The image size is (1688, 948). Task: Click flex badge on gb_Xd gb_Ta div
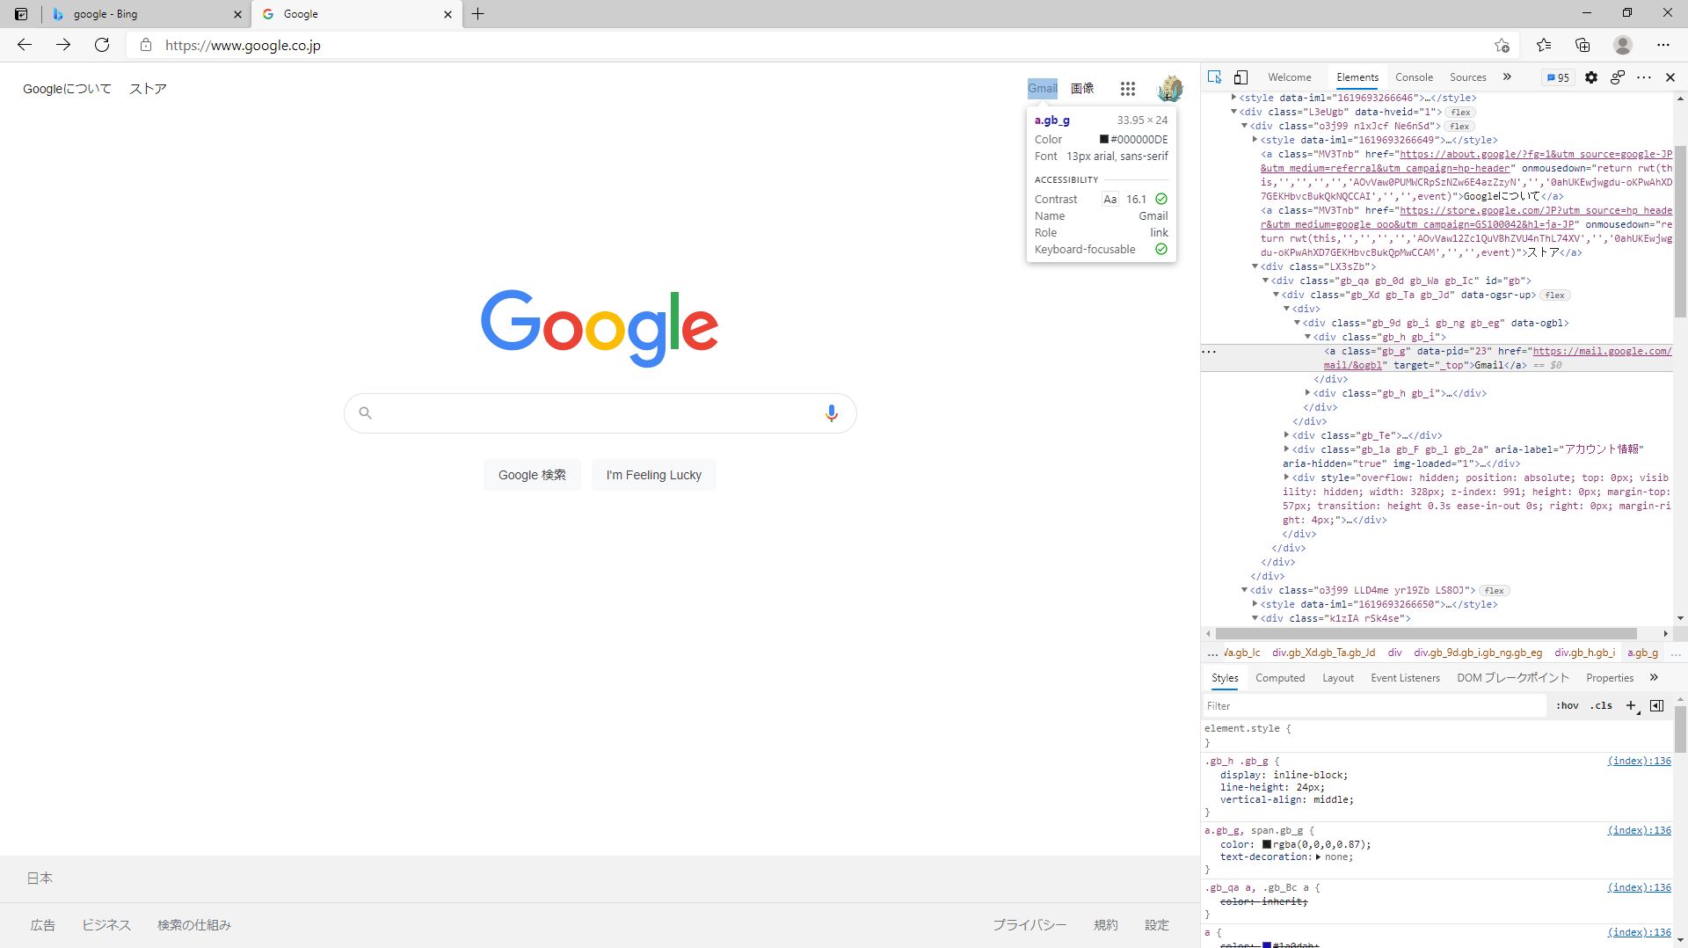click(1554, 295)
